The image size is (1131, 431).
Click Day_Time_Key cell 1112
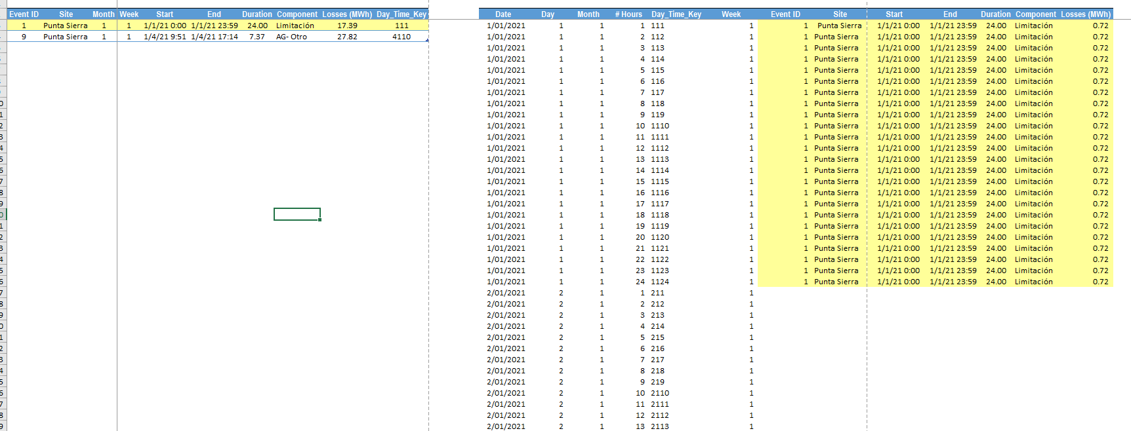[660, 148]
